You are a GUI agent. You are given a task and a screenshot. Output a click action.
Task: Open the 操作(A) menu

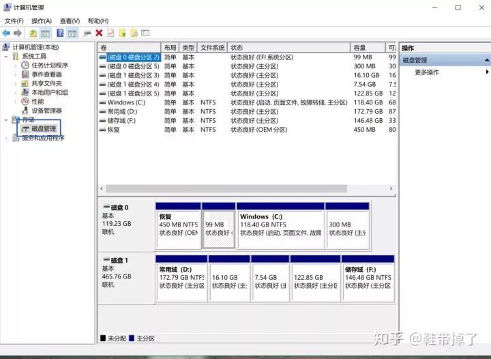pos(42,21)
